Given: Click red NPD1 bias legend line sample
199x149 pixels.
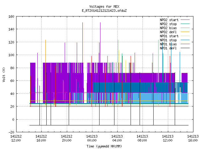Looking at the screenshot, I should 185,44.
